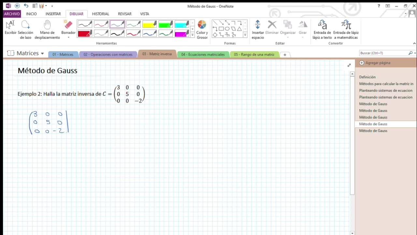The image size is (417, 235).
Task: Select the cyan highlighter pen
Action: (x=182, y=24)
